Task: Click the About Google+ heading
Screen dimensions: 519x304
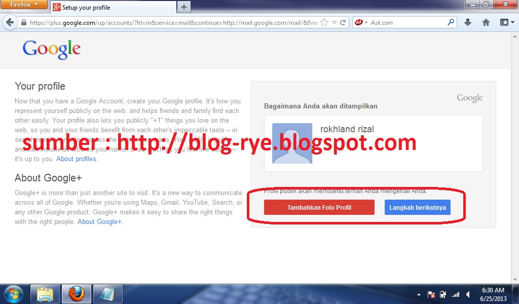Action: pos(48,178)
